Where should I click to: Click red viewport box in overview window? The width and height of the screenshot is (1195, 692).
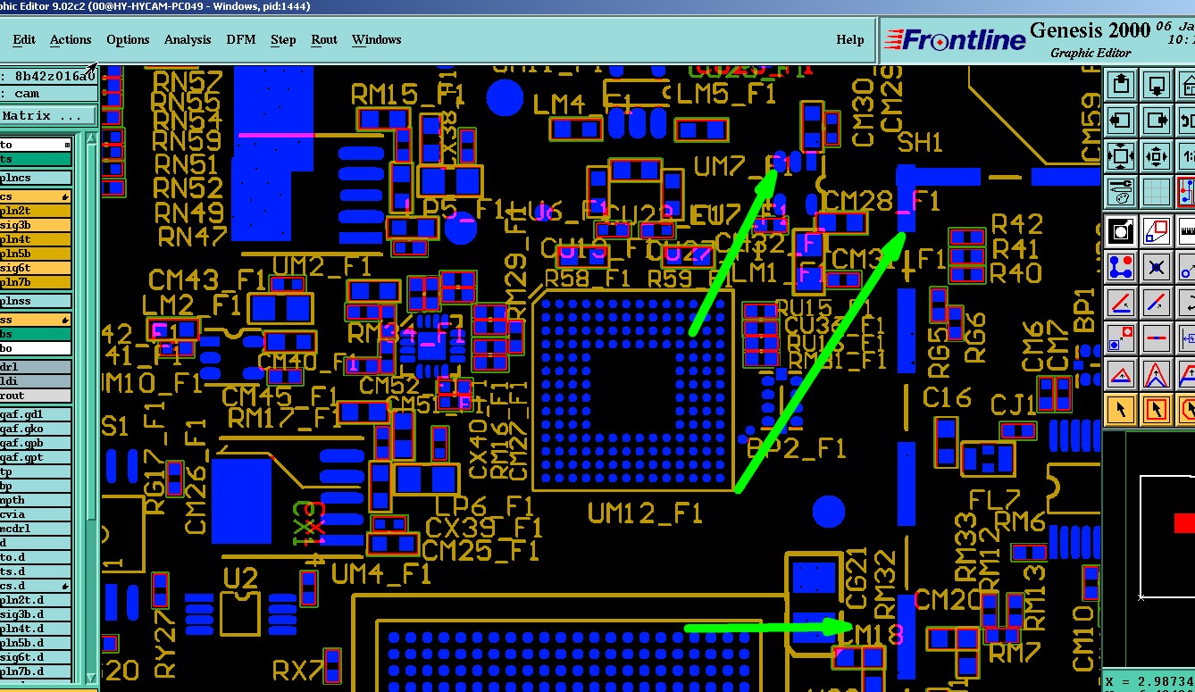pyautogui.click(x=1184, y=522)
